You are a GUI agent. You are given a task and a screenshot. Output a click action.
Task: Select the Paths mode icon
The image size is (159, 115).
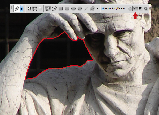(x=35, y=8)
